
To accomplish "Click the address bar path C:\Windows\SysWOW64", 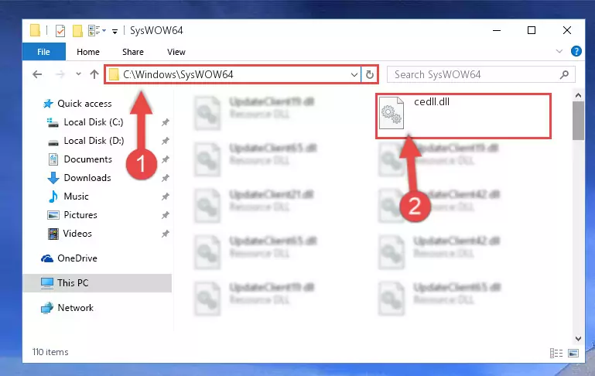I will 178,74.
